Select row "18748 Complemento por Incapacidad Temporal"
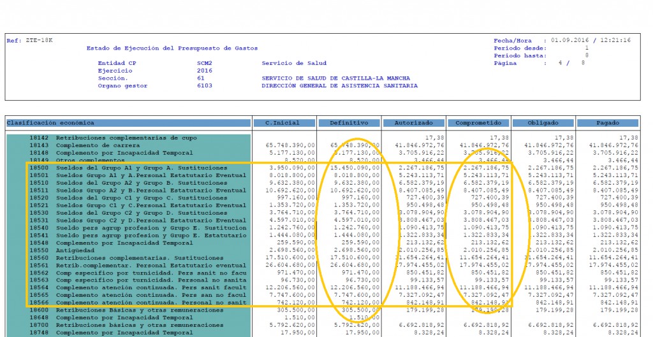Screen dimensions: 653x337 point(323,333)
